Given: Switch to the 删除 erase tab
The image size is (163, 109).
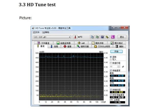Looking at the screenshot, I should pyautogui.click(x=119, y=46).
